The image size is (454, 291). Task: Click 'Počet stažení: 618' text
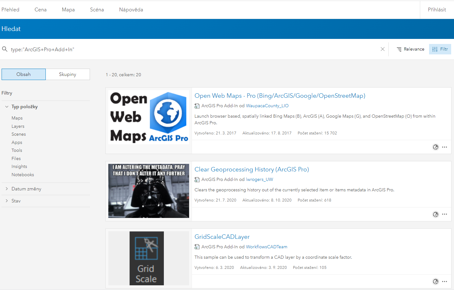coord(314,200)
